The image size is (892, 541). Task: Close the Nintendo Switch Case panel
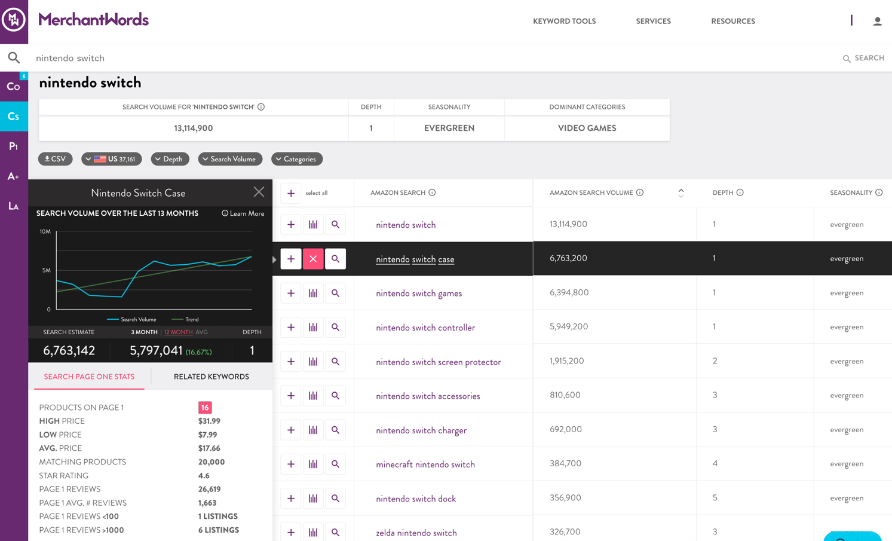[x=259, y=192]
